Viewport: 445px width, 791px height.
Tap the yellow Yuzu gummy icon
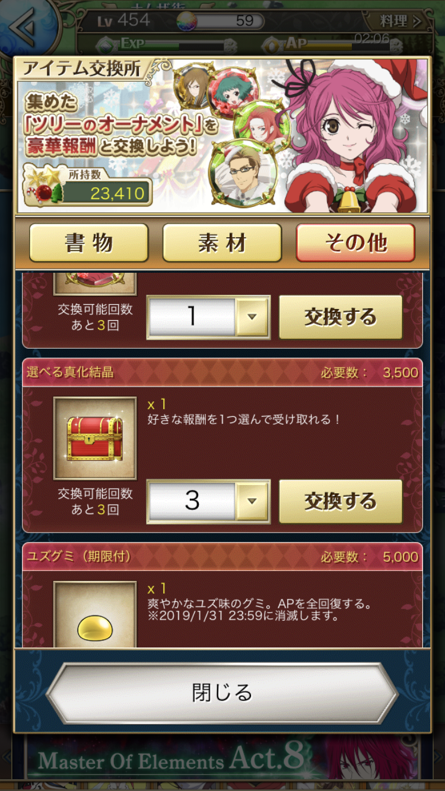95,628
